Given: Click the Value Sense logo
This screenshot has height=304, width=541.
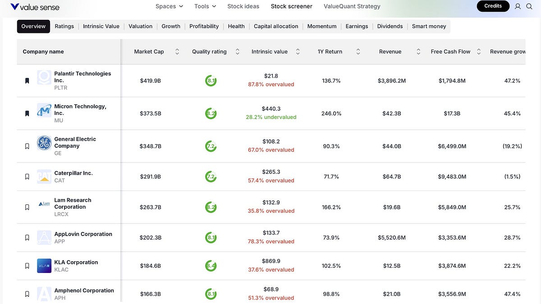Looking at the screenshot, I should coord(35,7).
